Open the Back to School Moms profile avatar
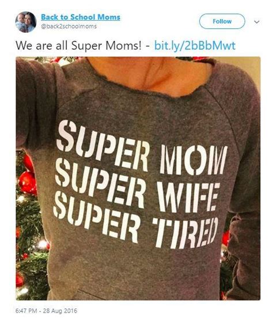 pyautogui.click(x=26, y=22)
